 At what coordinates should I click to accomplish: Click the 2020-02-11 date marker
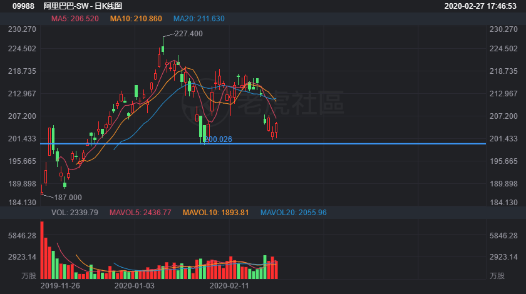(x=229, y=285)
